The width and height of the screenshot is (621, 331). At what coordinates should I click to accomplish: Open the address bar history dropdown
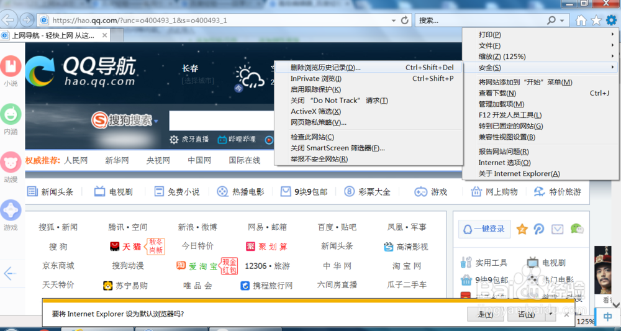(x=393, y=20)
